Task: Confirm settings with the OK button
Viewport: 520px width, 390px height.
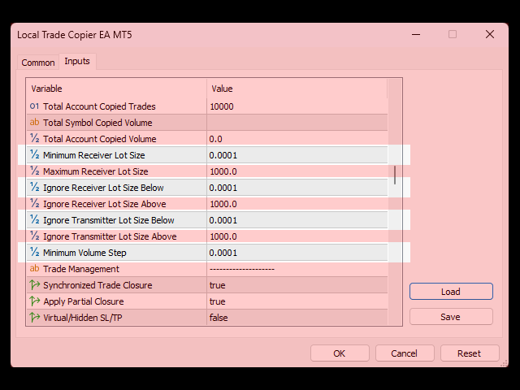Action: pos(340,353)
